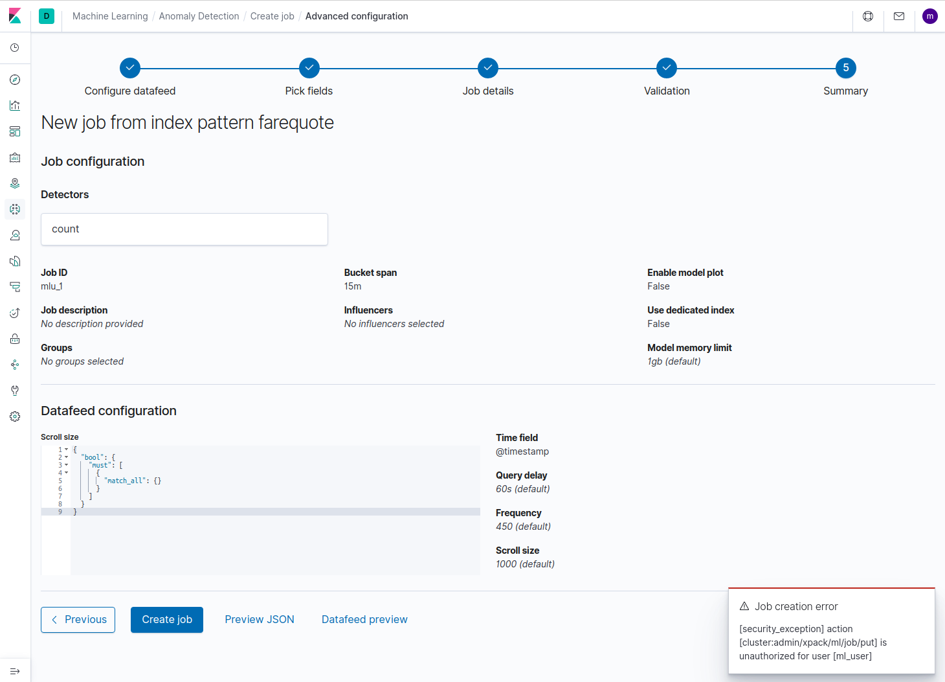Open the newsfeed envelope icon
The height and width of the screenshot is (682, 945).
tap(899, 16)
